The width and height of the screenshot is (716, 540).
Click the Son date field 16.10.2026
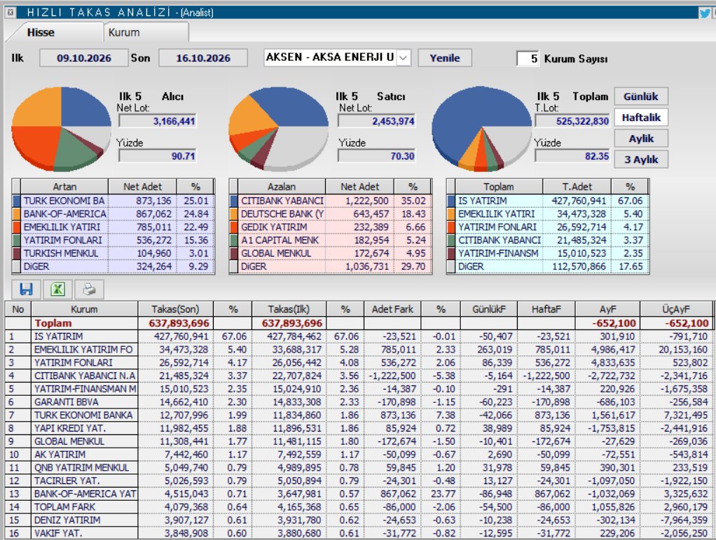point(203,58)
